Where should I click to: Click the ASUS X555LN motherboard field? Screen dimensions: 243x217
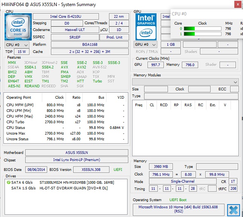click(x=77, y=153)
